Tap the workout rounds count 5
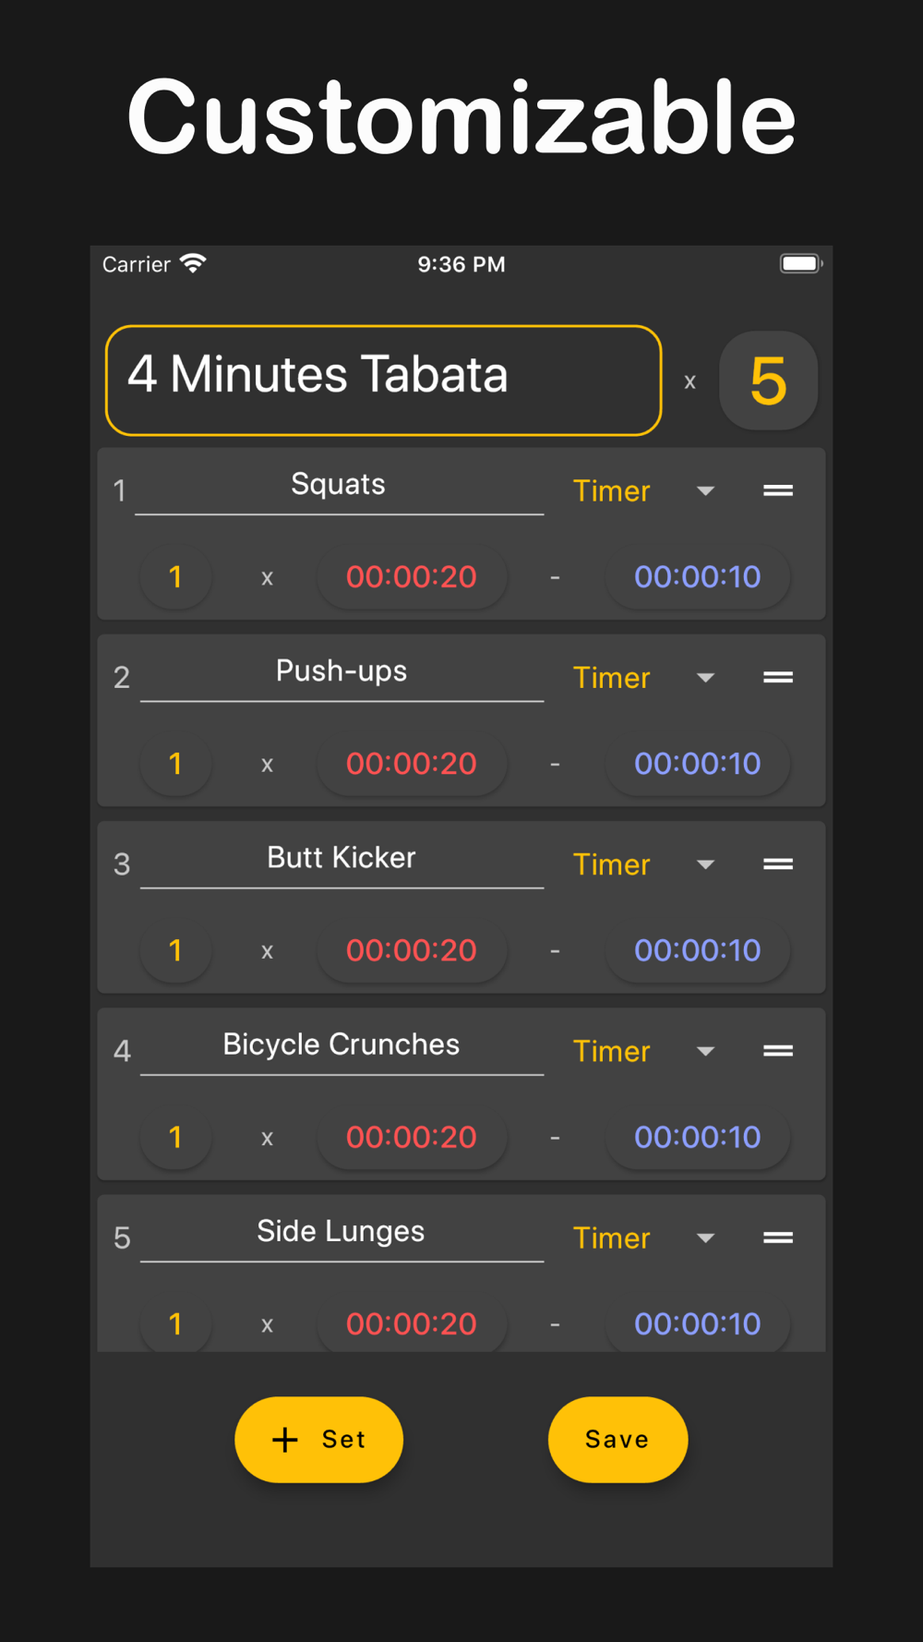 [x=768, y=380]
